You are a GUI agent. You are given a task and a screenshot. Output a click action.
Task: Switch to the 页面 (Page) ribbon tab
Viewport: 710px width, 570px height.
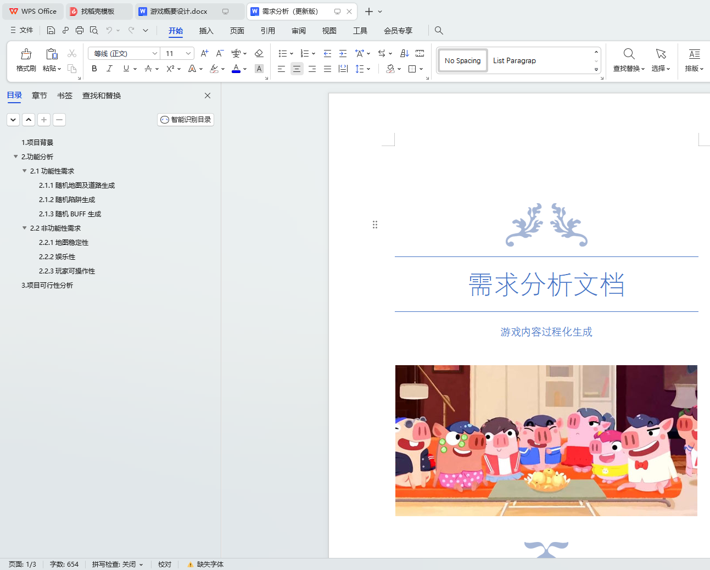[x=237, y=31]
